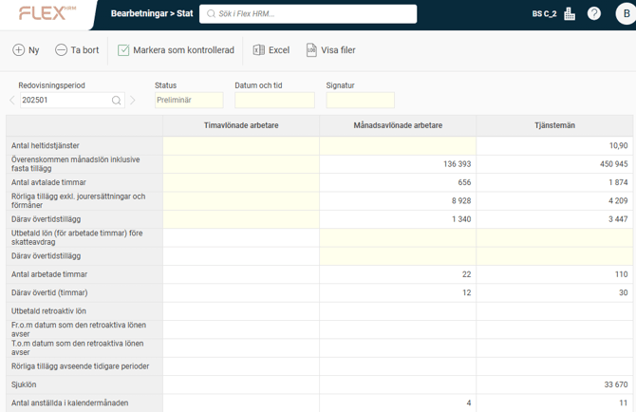Image resolution: width=636 pixels, height=412 pixels.
Task: Click the company building icon
Action: 570,14
